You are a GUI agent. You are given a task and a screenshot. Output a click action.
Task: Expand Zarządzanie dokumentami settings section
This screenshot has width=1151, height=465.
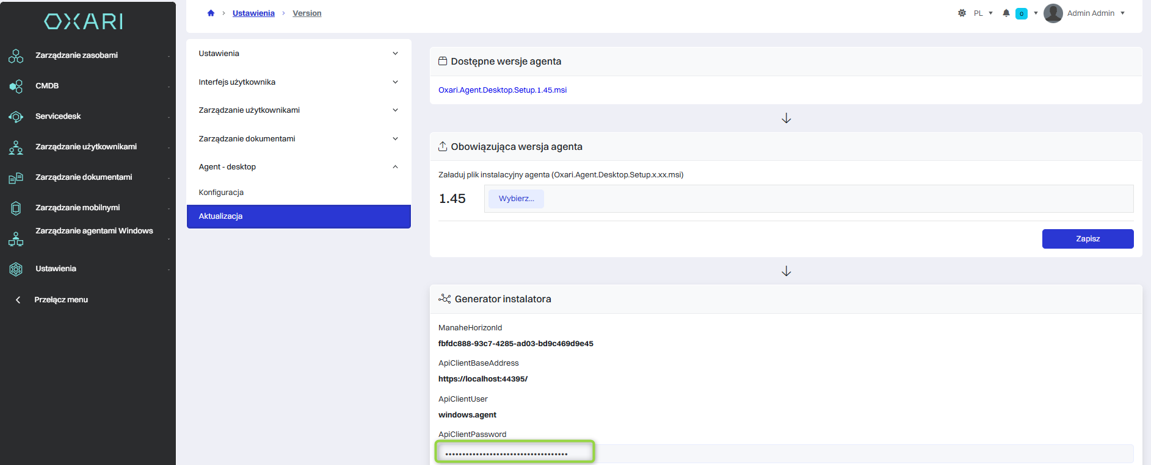click(299, 138)
